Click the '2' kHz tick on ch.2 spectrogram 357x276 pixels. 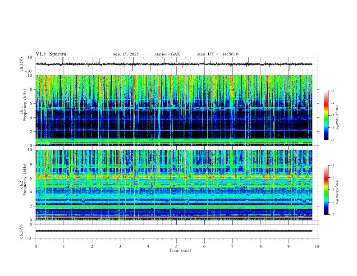click(31, 206)
